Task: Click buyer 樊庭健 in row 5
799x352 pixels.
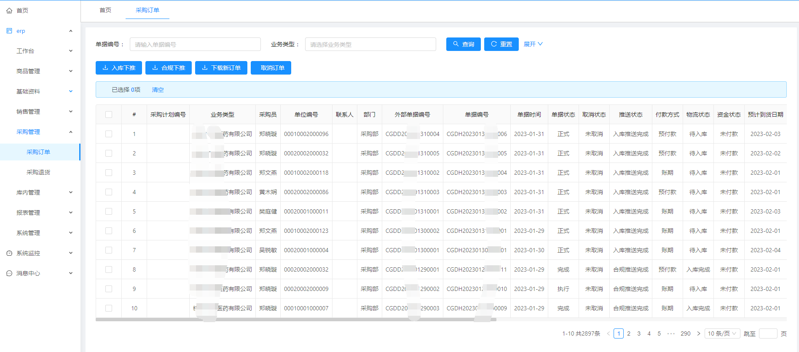Action: (x=268, y=211)
